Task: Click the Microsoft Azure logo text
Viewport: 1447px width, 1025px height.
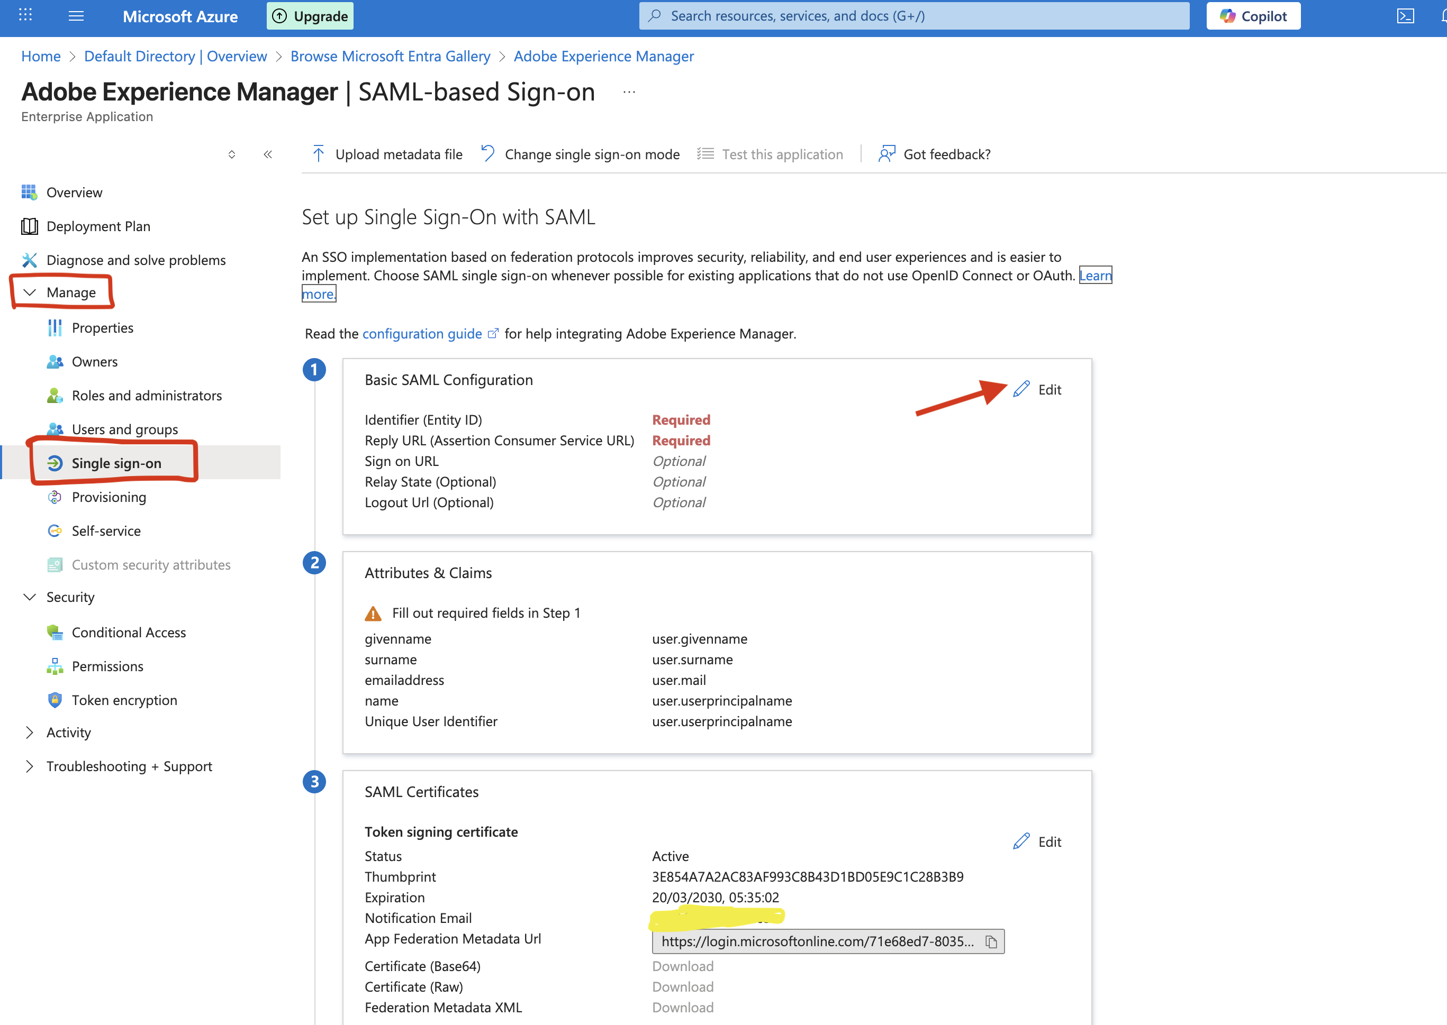Action: (180, 16)
